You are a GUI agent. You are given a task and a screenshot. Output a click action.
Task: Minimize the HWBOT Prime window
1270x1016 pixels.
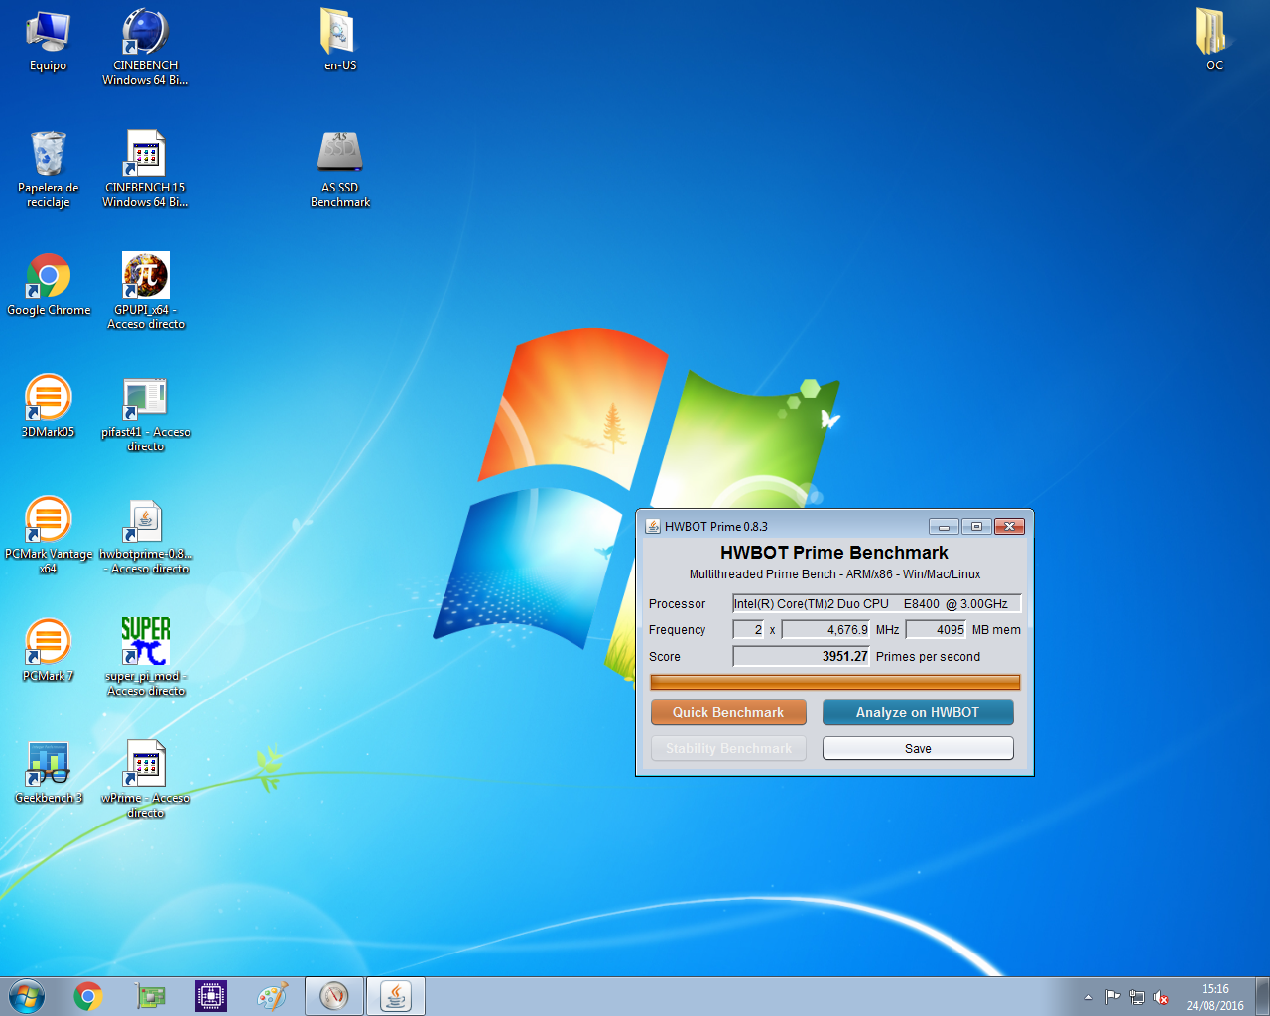(x=944, y=526)
